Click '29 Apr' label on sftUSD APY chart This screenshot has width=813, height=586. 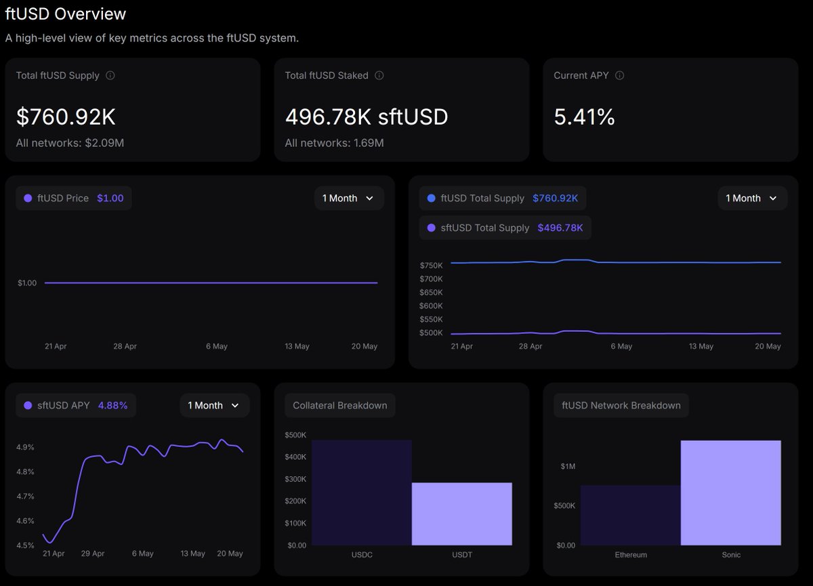(x=93, y=553)
